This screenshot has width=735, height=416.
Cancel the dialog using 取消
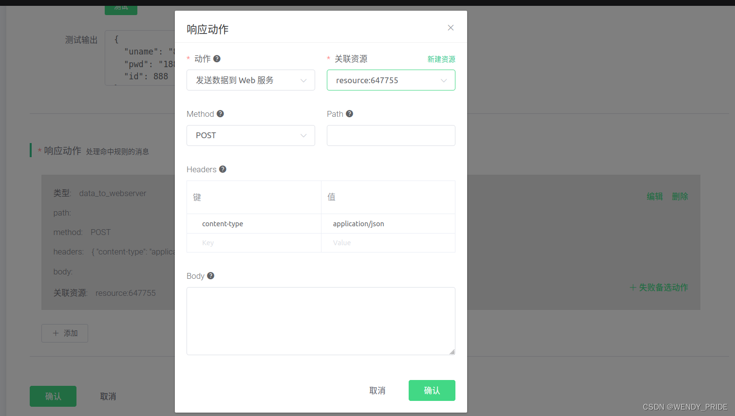tap(377, 390)
